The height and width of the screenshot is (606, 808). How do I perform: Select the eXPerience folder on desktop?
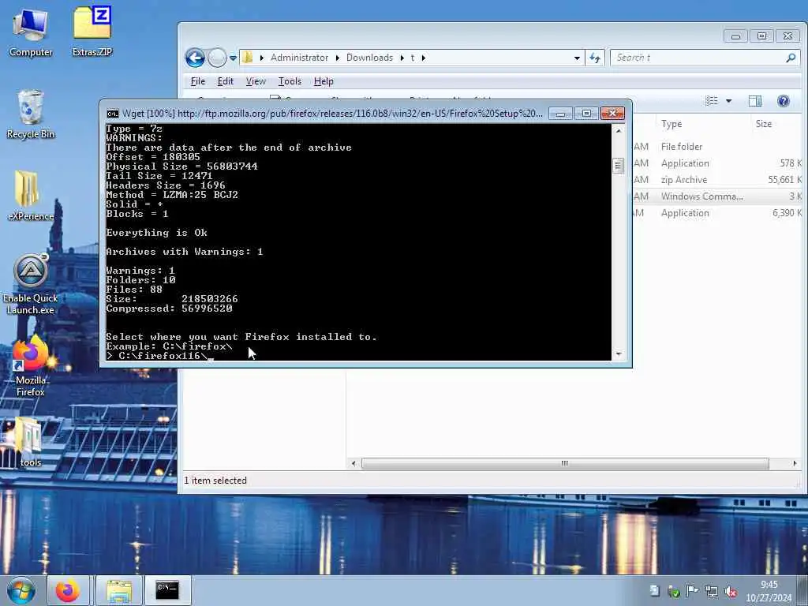[31, 196]
